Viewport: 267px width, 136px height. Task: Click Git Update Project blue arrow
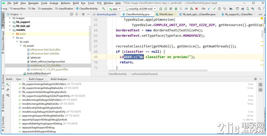click(209, 9)
